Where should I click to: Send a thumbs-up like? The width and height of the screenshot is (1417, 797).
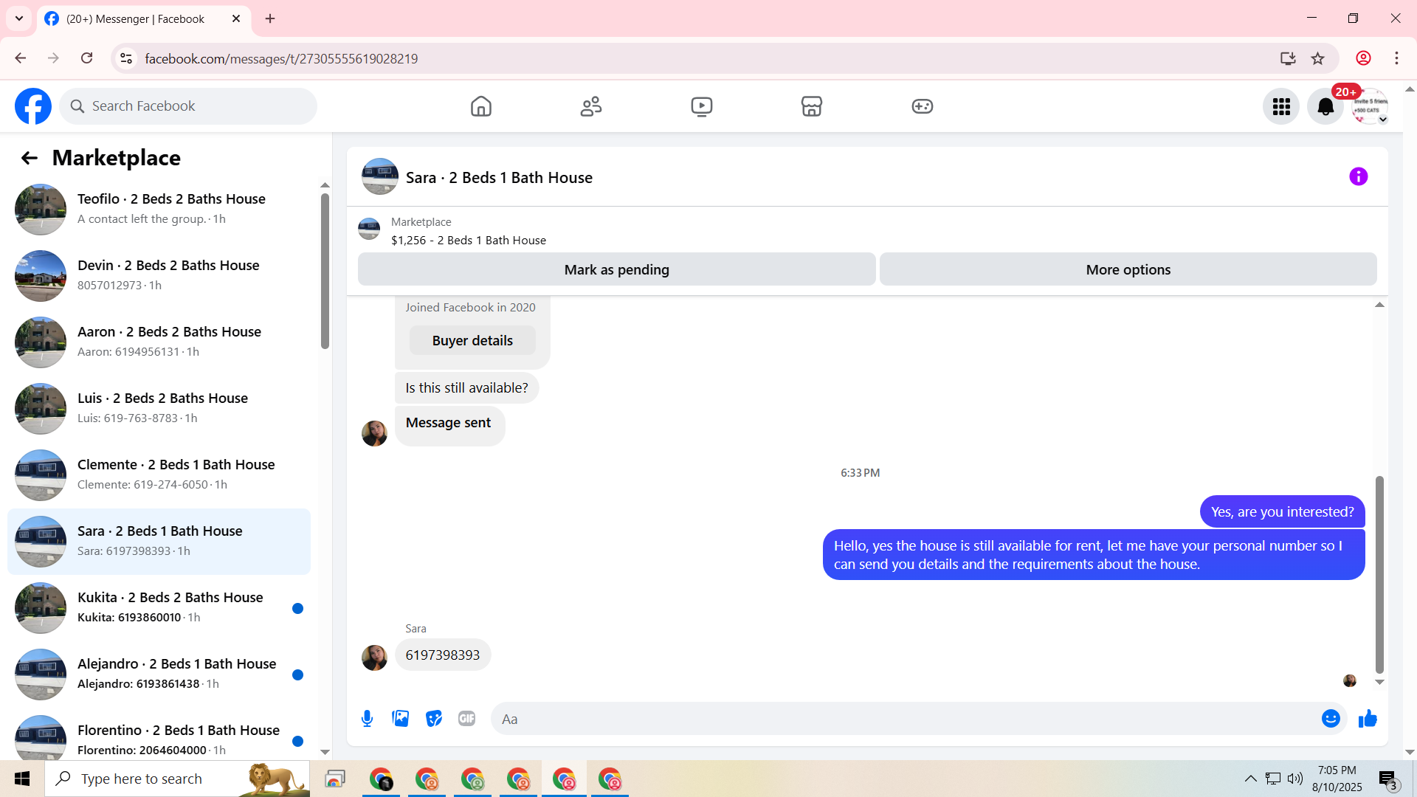[x=1368, y=719]
